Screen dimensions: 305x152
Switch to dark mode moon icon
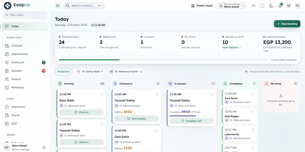[271, 6]
